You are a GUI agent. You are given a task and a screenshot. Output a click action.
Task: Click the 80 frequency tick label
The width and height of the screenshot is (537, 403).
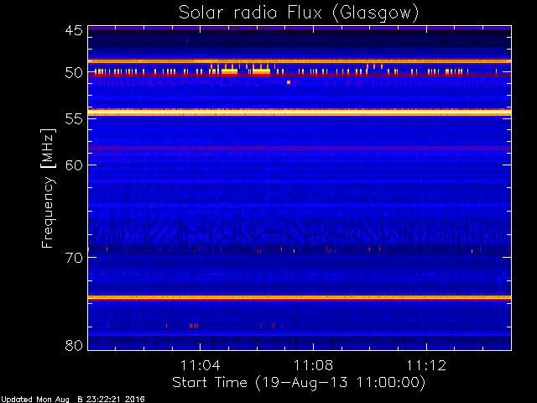[x=74, y=345]
